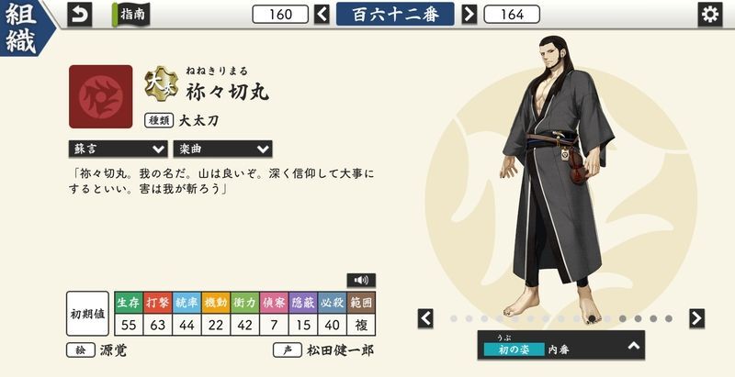Expand the 初の姿 内番 outfit panel

tap(561, 345)
